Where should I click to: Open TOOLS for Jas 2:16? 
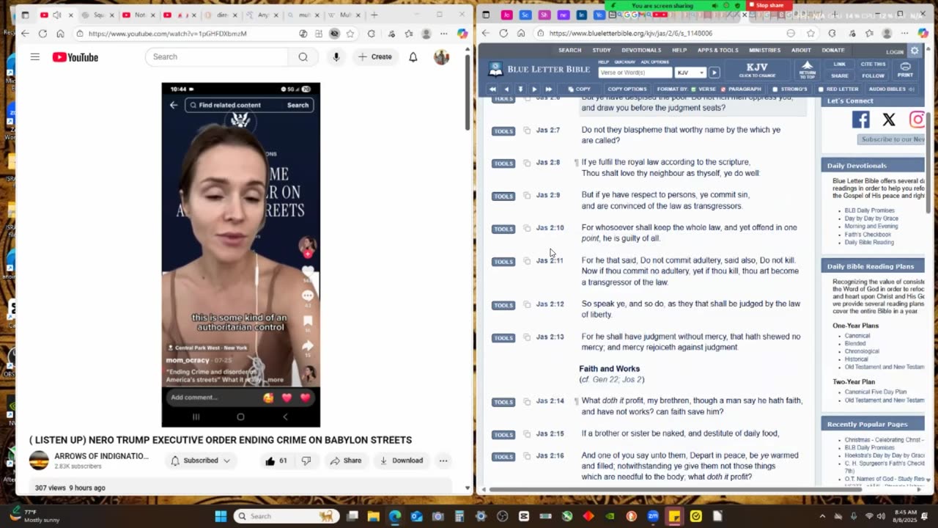(503, 457)
